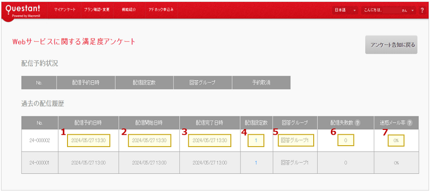Click アンケート告知に戻る button
Viewport: 431px width, 192px height.
(x=391, y=45)
